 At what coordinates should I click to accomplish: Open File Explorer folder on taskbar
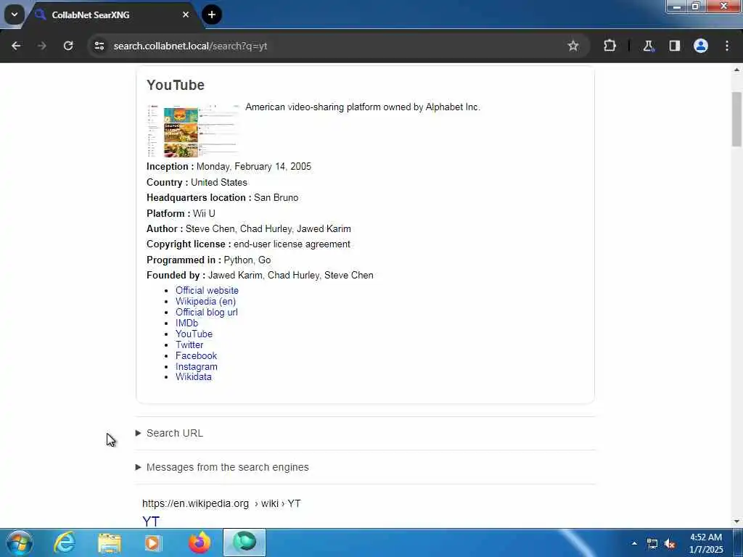pos(110,542)
